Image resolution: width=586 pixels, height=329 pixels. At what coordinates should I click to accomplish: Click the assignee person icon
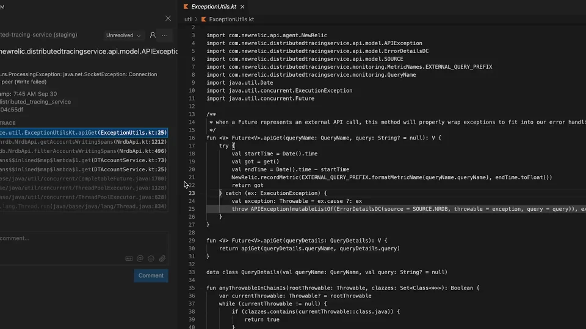click(153, 35)
